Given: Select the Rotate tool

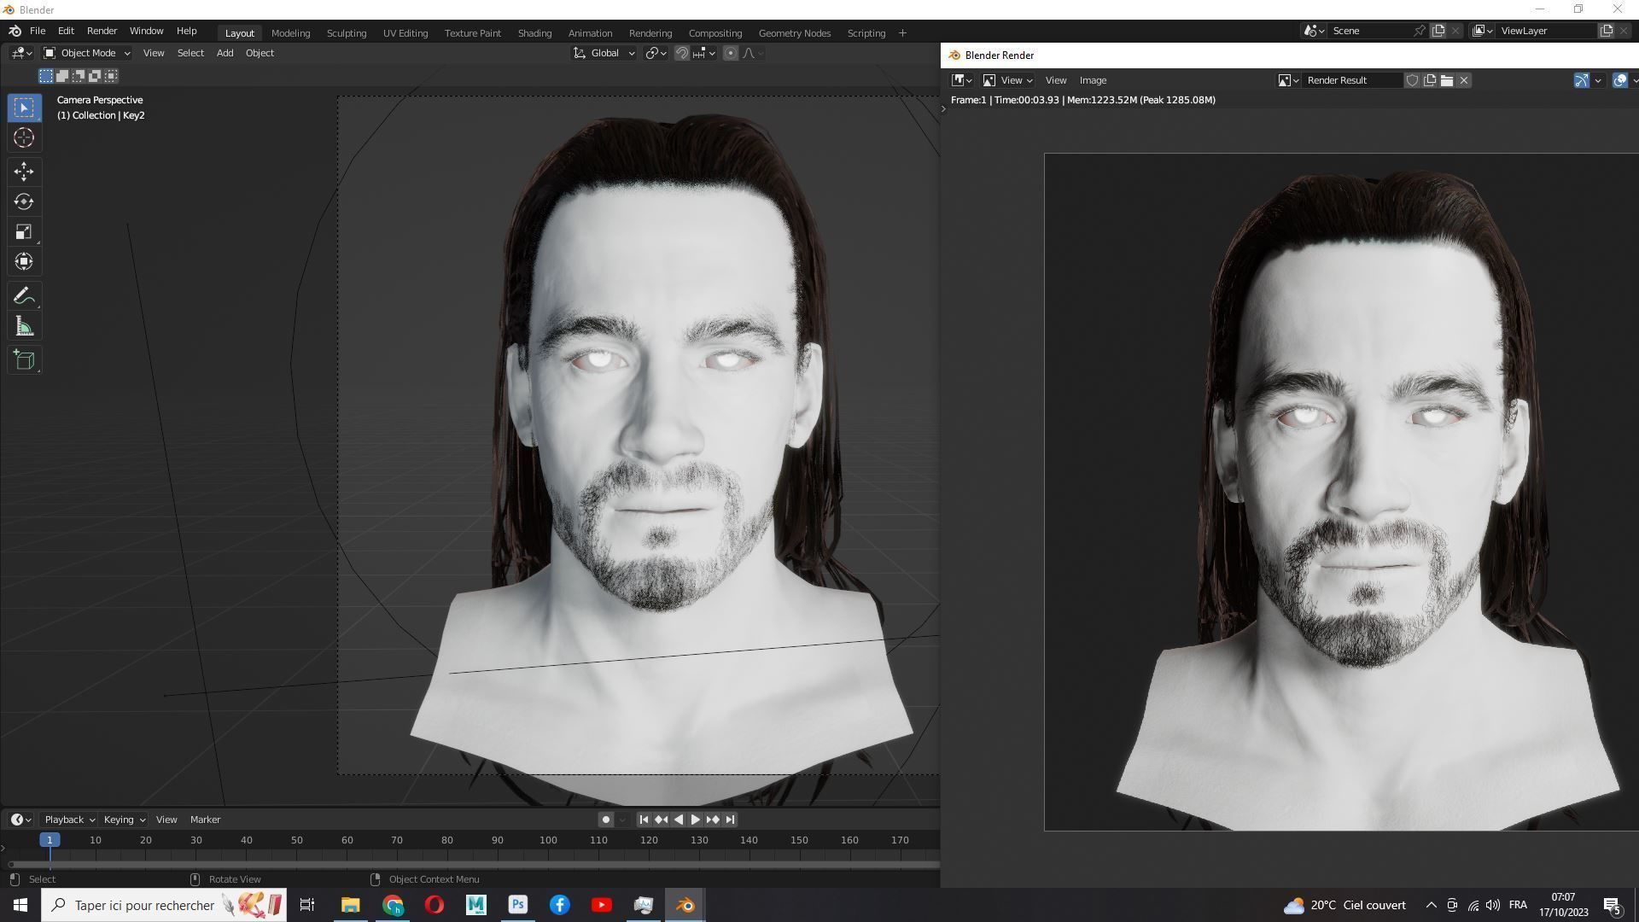Looking at the screenshot, I should point(24,202).
